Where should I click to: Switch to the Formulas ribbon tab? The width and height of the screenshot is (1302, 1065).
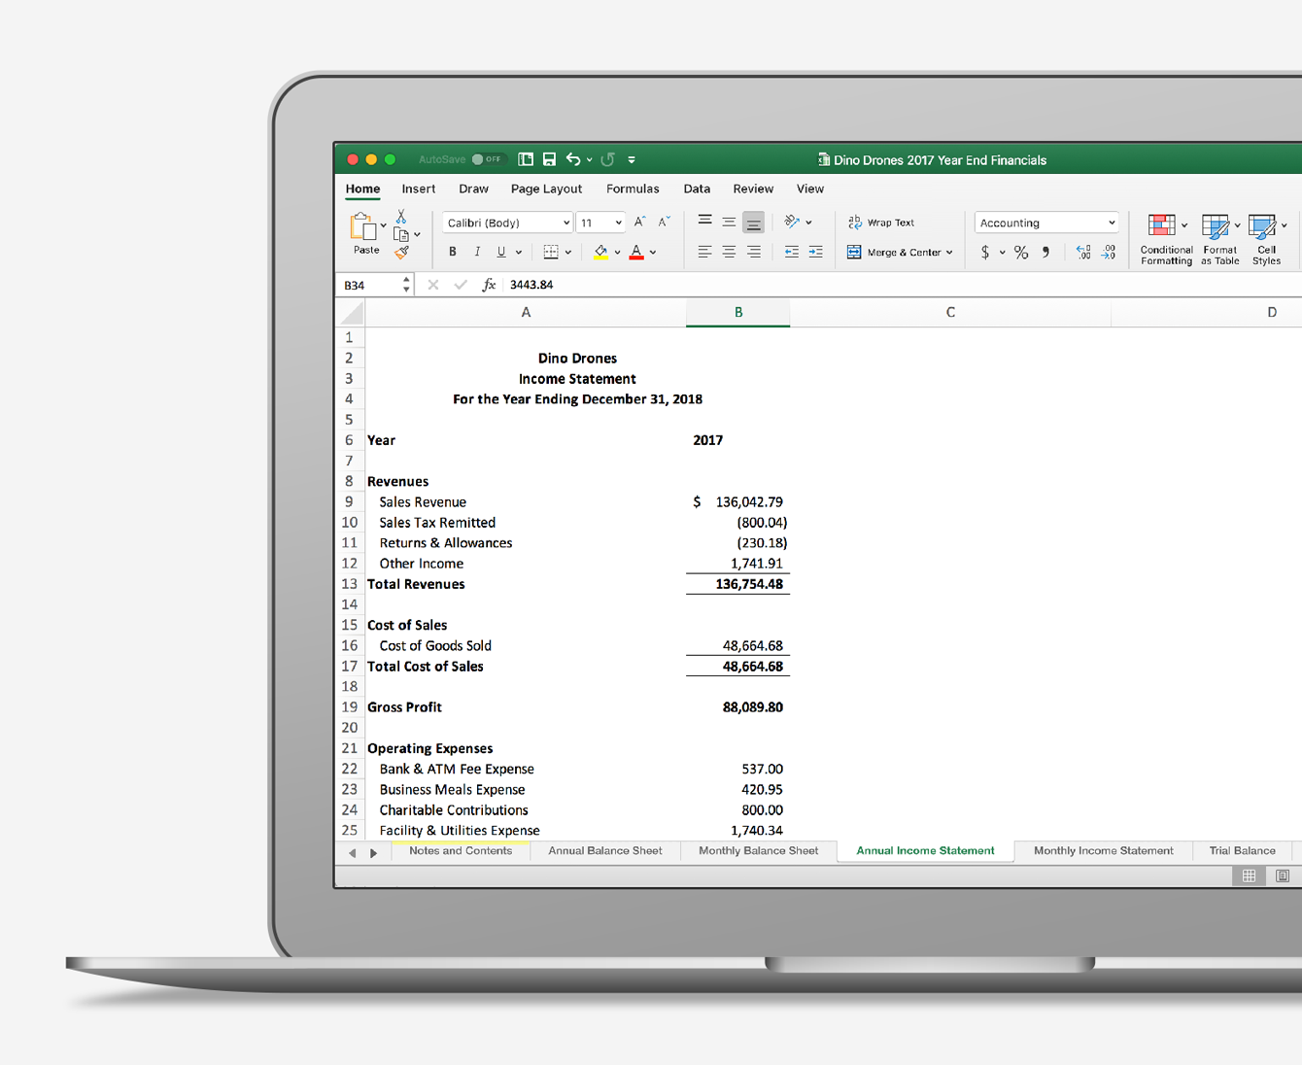[x=633, y=189]
